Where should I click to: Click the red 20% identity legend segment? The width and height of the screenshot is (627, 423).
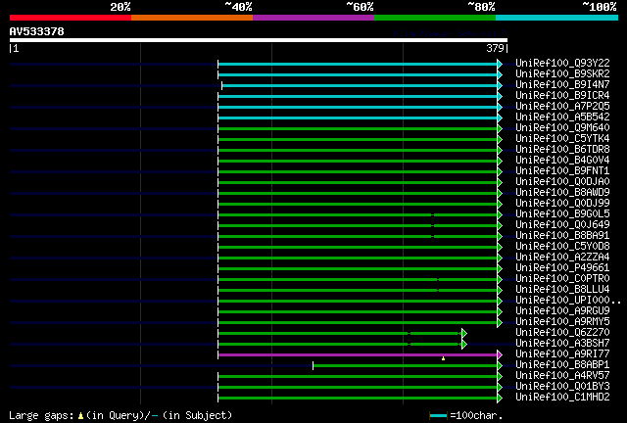point(71,18)
